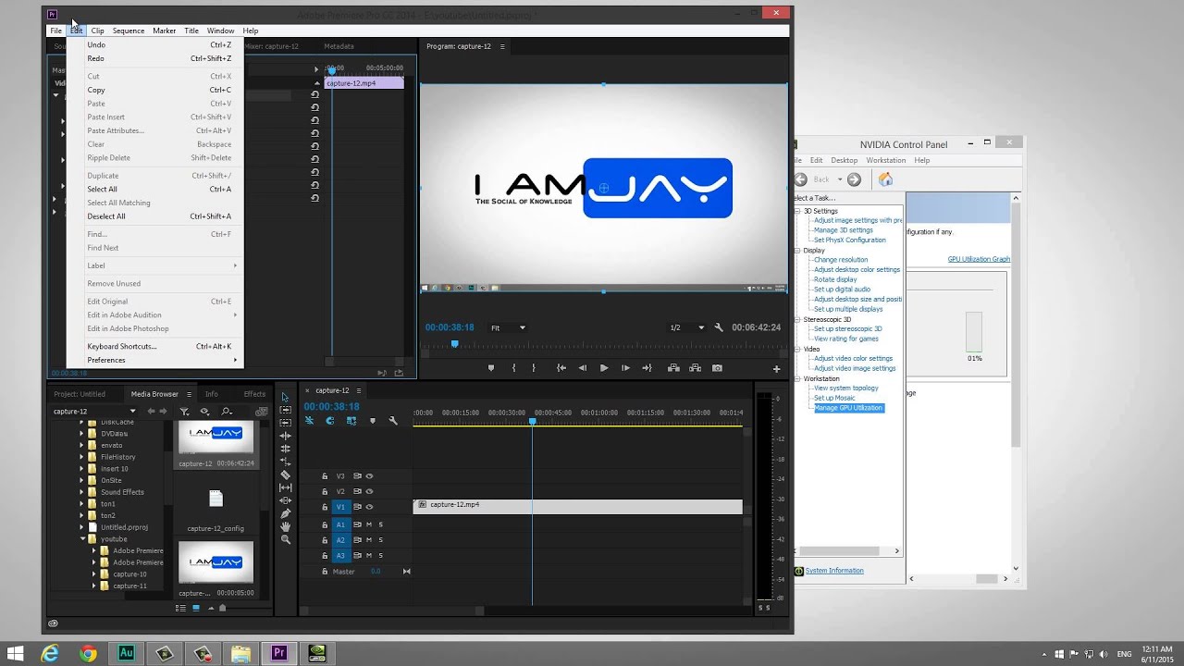Switch to the Effects tab
Viewport: 1184px width, 666px height.
click(254, 394)
